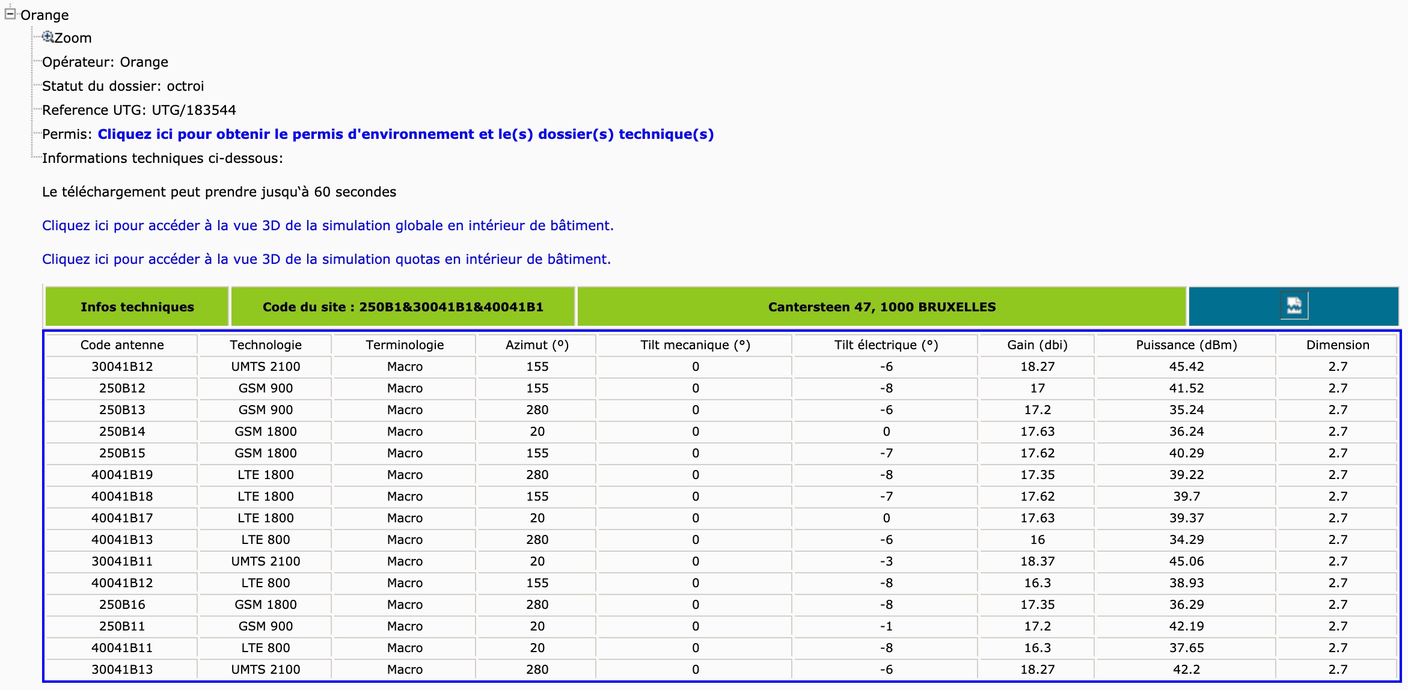This screenshot has width=1408, height=690.
Task: Click antenna code 250B13
Action: [x=122, y=410]
